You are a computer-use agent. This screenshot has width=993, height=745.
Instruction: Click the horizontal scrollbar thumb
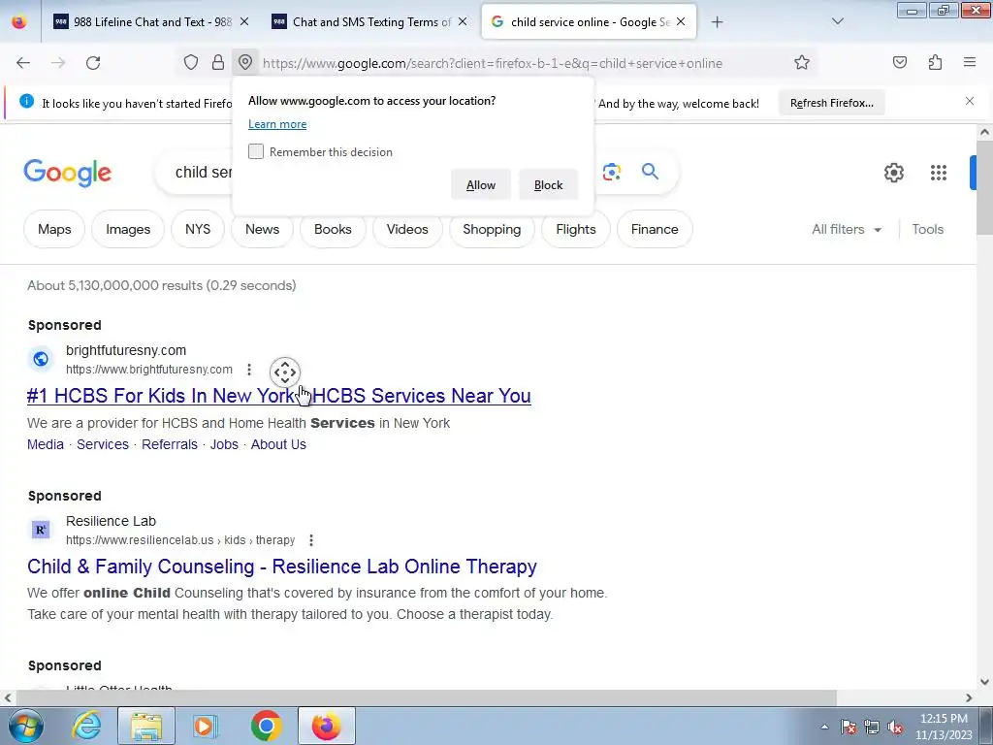[427, 697]
